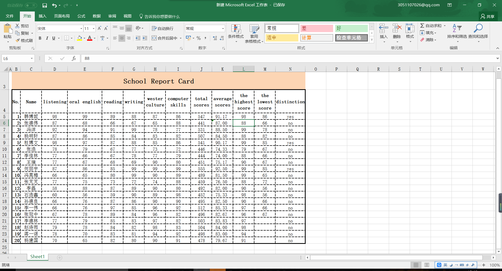Viewport: 502px width, 271px height.
Task: Toggle the AutoSave switch
Action: (31, 5)
